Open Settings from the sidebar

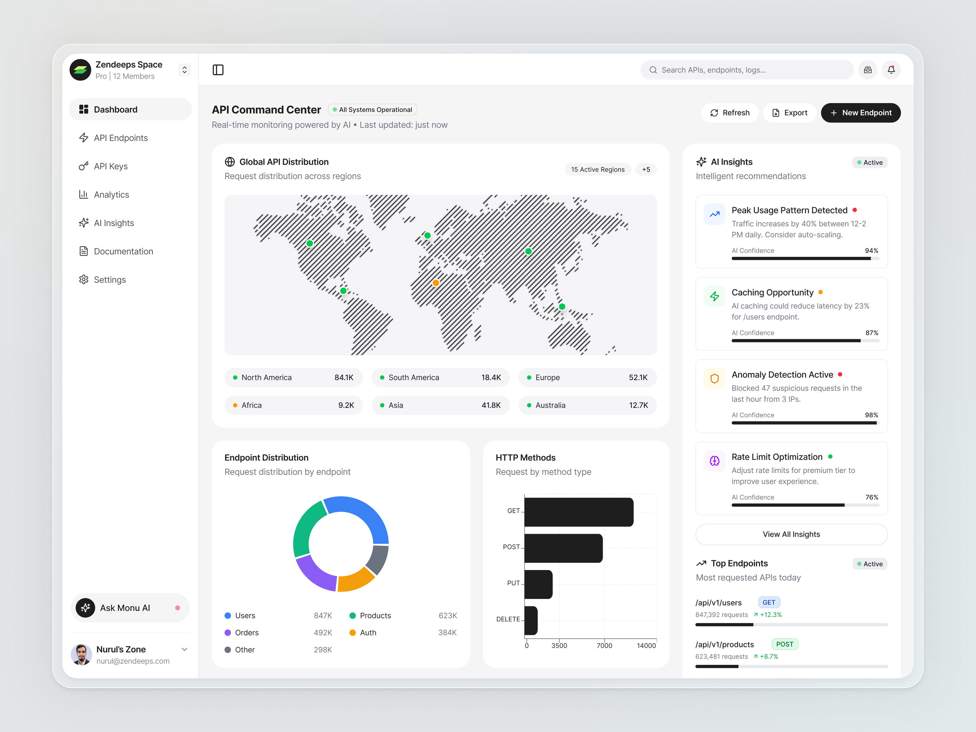pos(110,279)
